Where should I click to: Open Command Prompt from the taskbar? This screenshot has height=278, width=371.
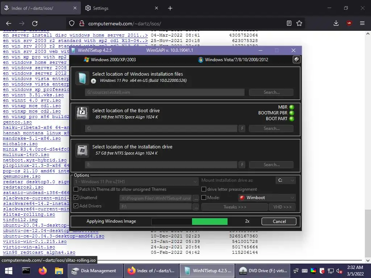(x=26, y=271)
